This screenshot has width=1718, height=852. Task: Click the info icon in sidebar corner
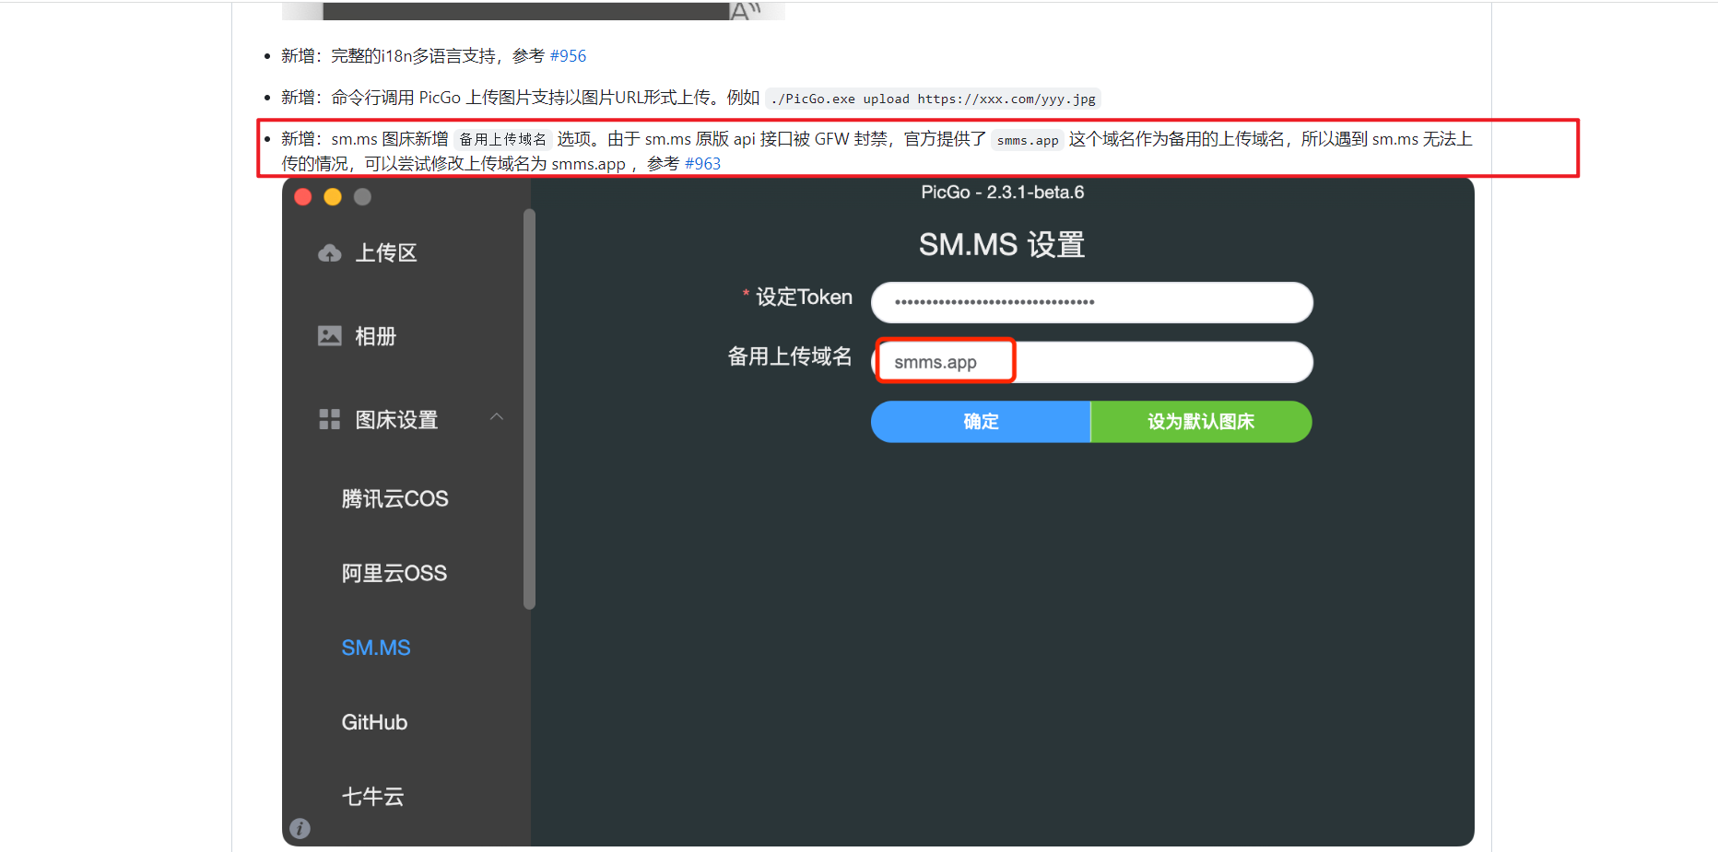(300, 829)
